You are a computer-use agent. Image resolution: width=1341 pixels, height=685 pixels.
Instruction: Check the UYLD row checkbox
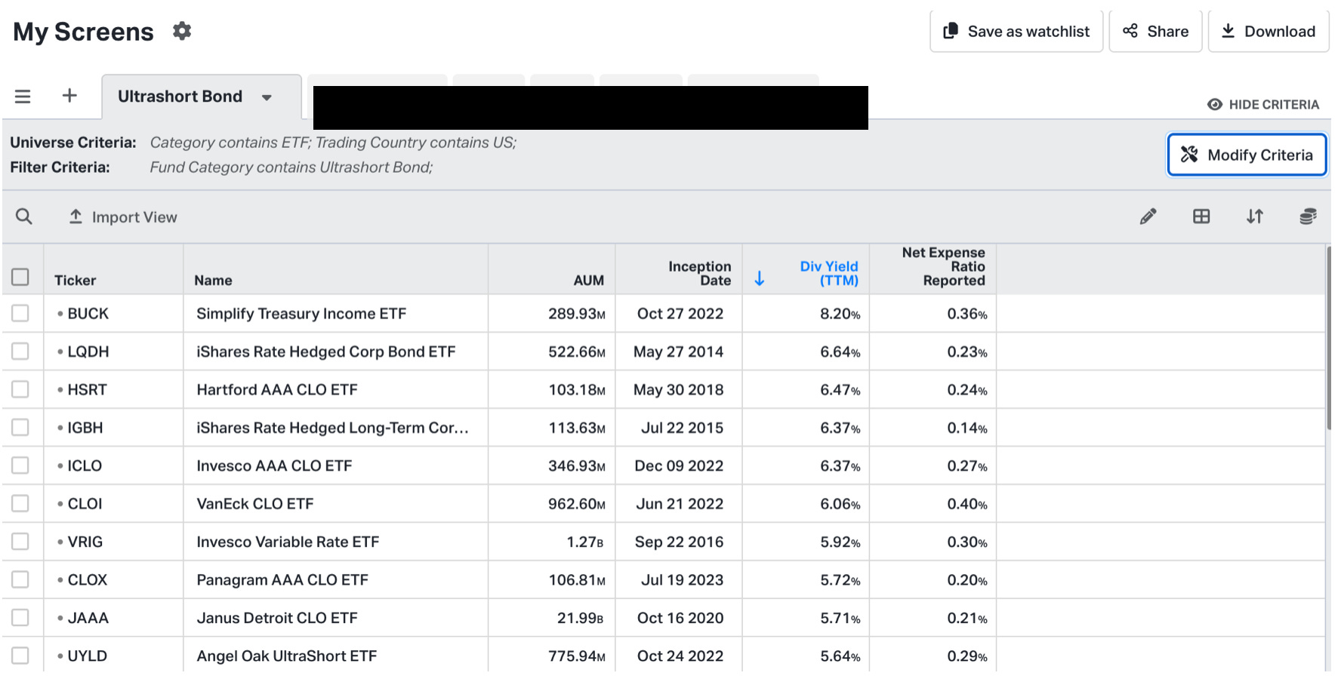tap(20, 656)
